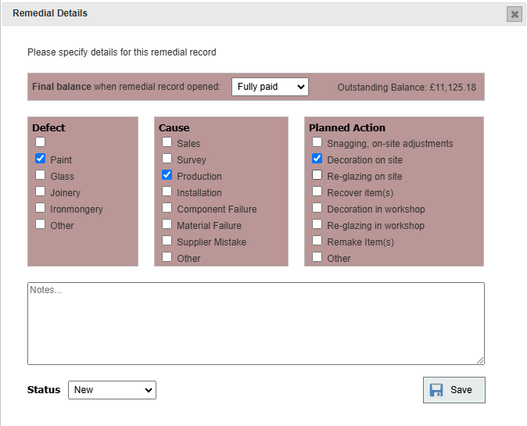Tick the Ironmongery defect checkbox
Image resolution: width=527 pixels, height=426 pixels.
point(41,208)
